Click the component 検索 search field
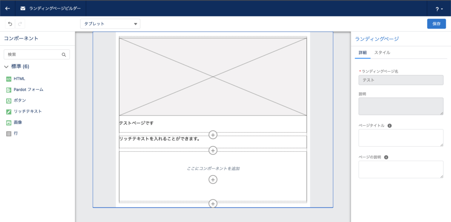451x222 pixels. tap(33, 55)
